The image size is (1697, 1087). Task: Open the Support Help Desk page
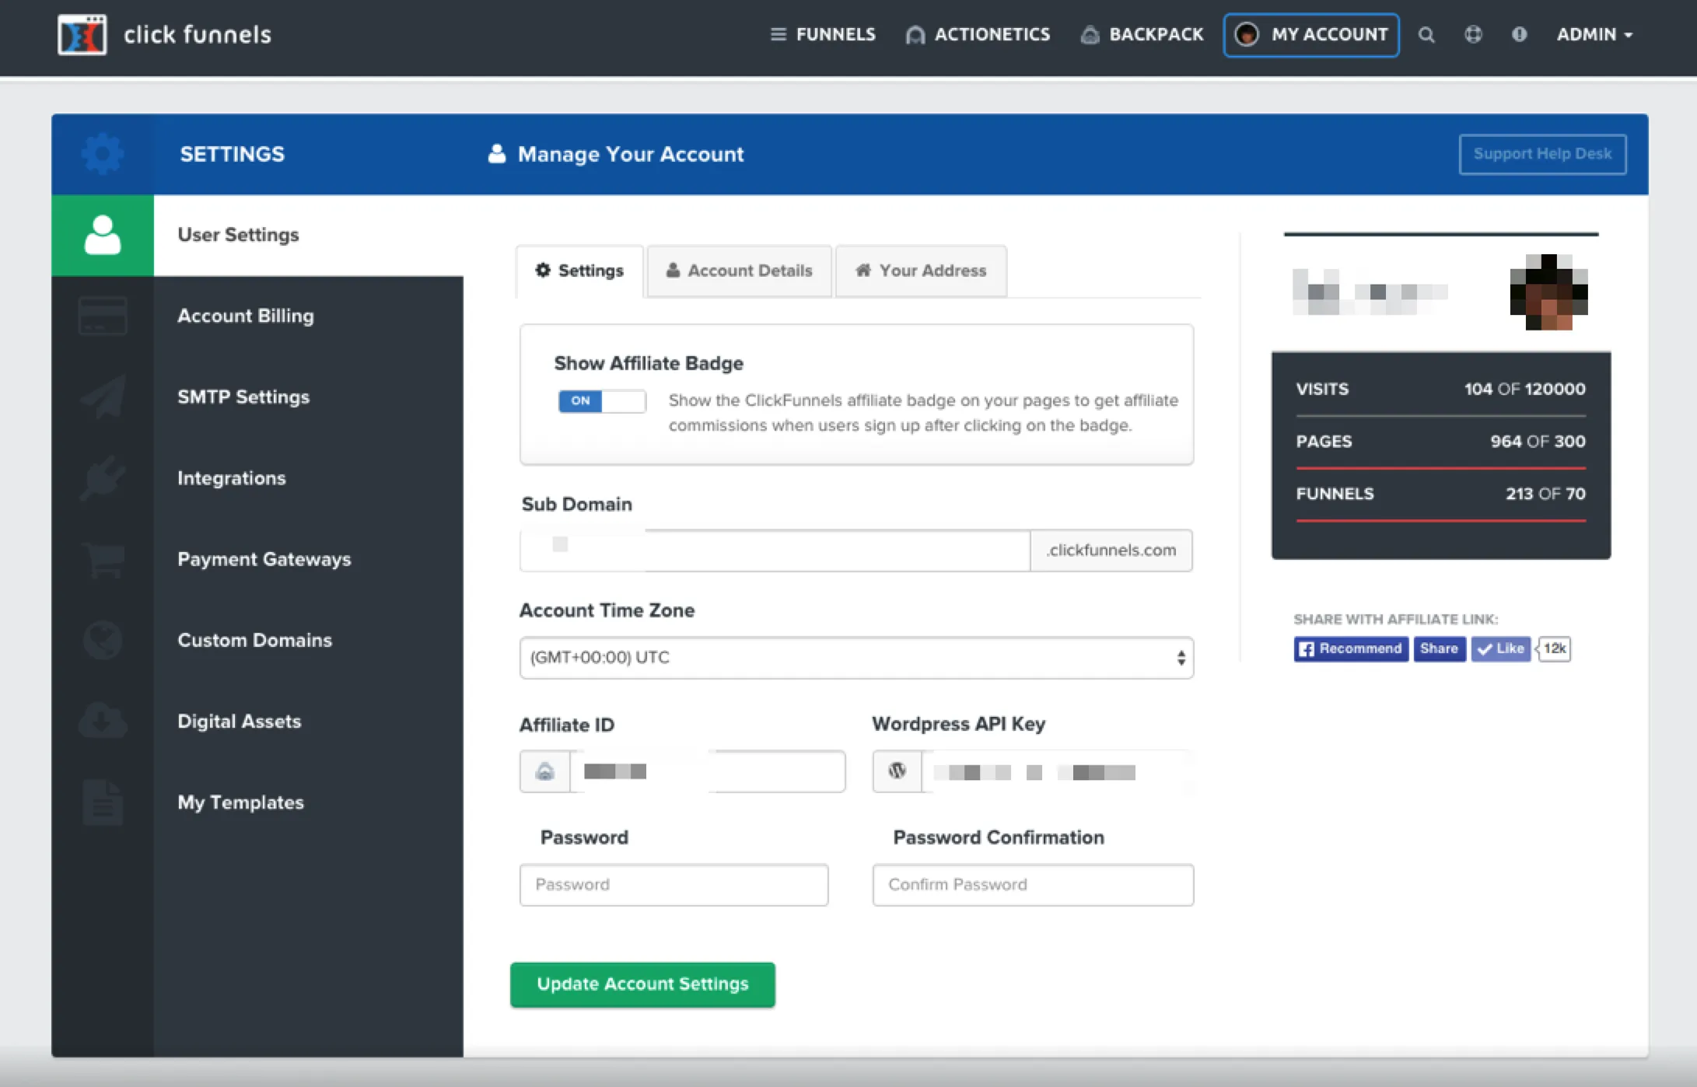pos(1542,153)
